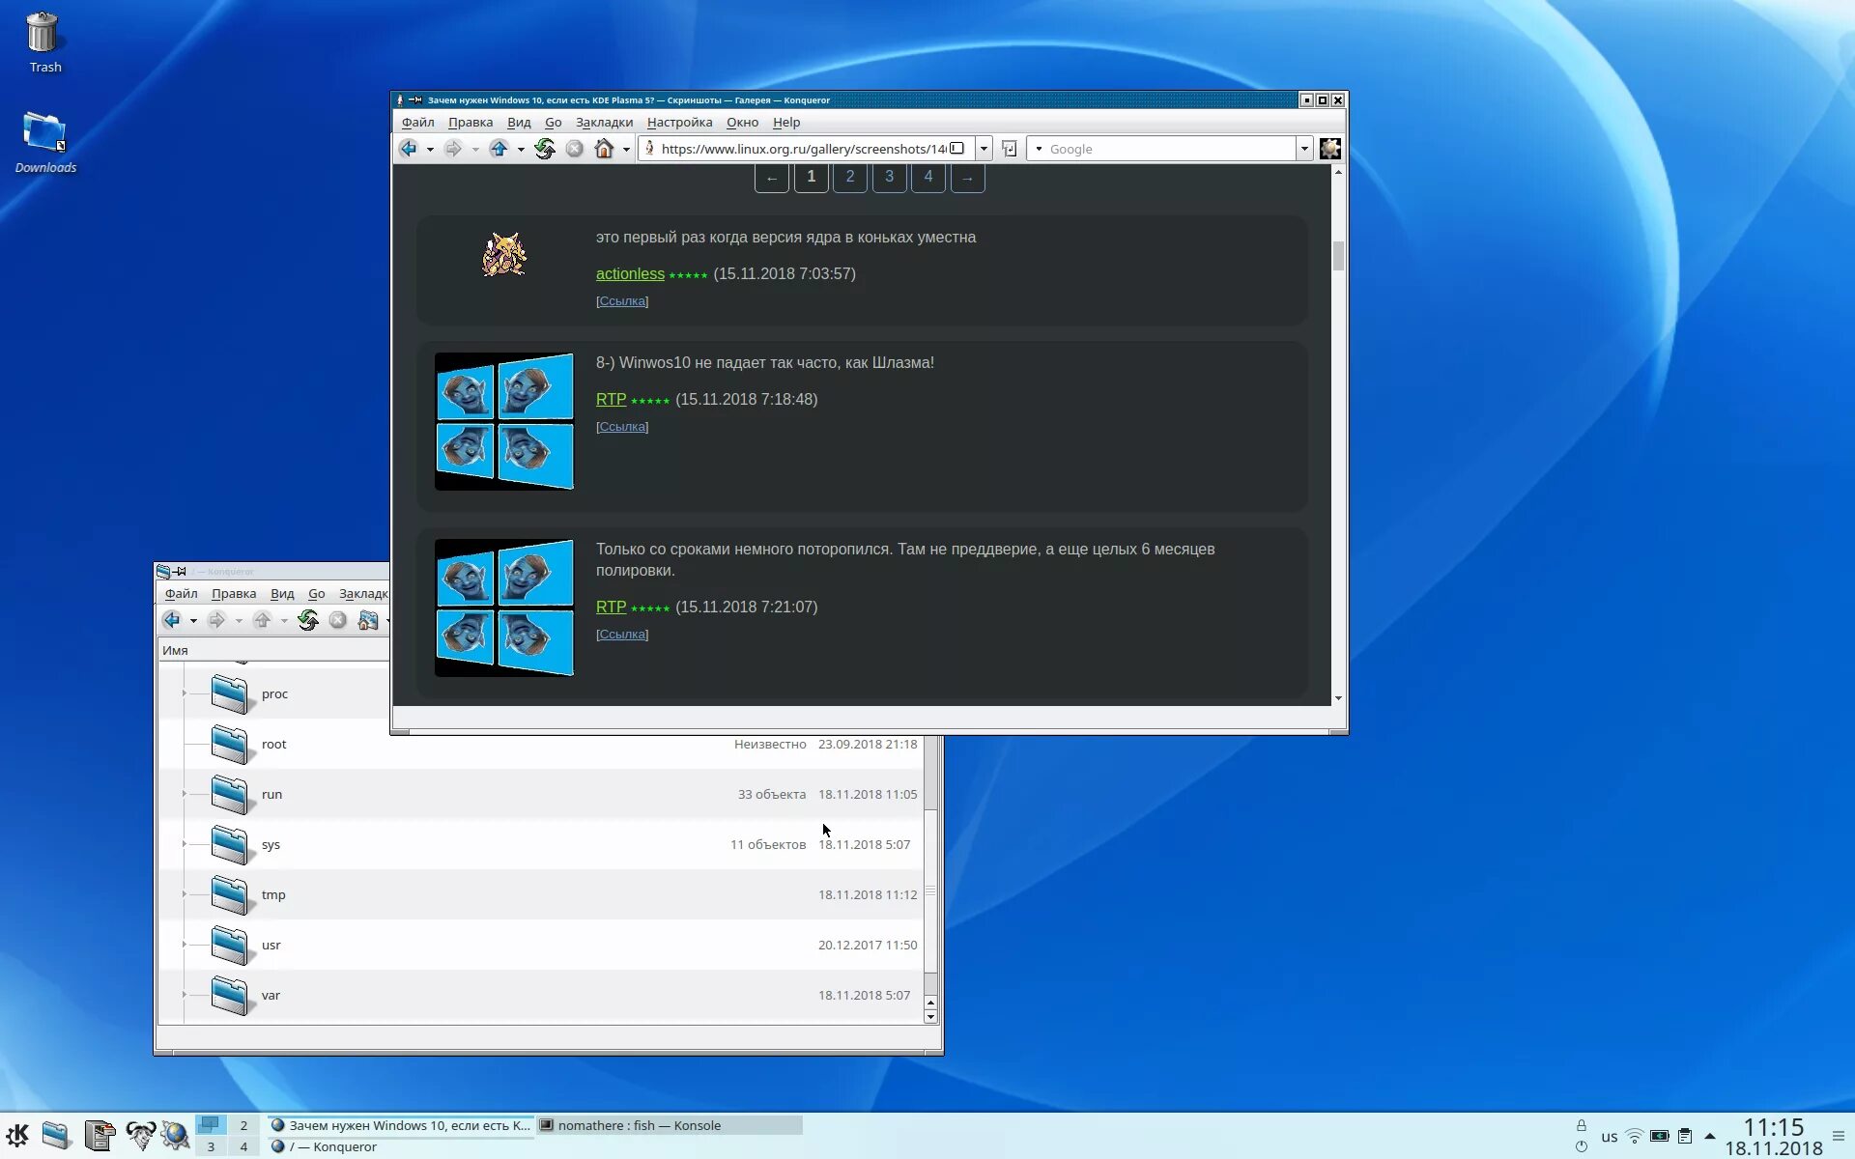Click the go button beside the URL bar
The width and height of the screenshot is (1855, 1159).
[1009, 149]
